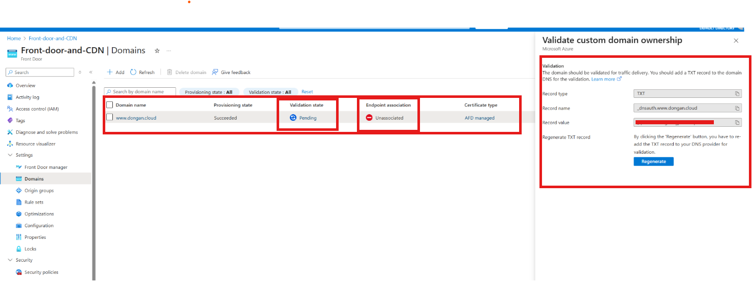The image size is (753, 282).
Task: Collapse the Security section
Action: coord(10,260)
